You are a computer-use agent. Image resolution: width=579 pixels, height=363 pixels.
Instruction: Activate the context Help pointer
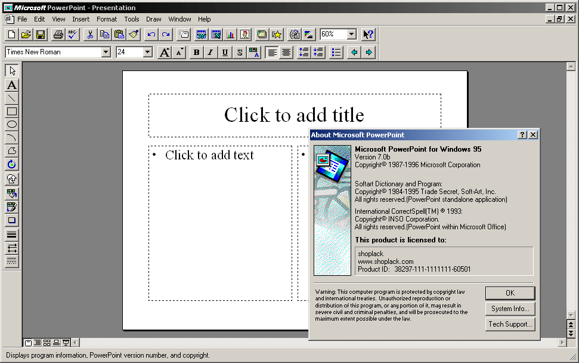[x=368, y=35]
